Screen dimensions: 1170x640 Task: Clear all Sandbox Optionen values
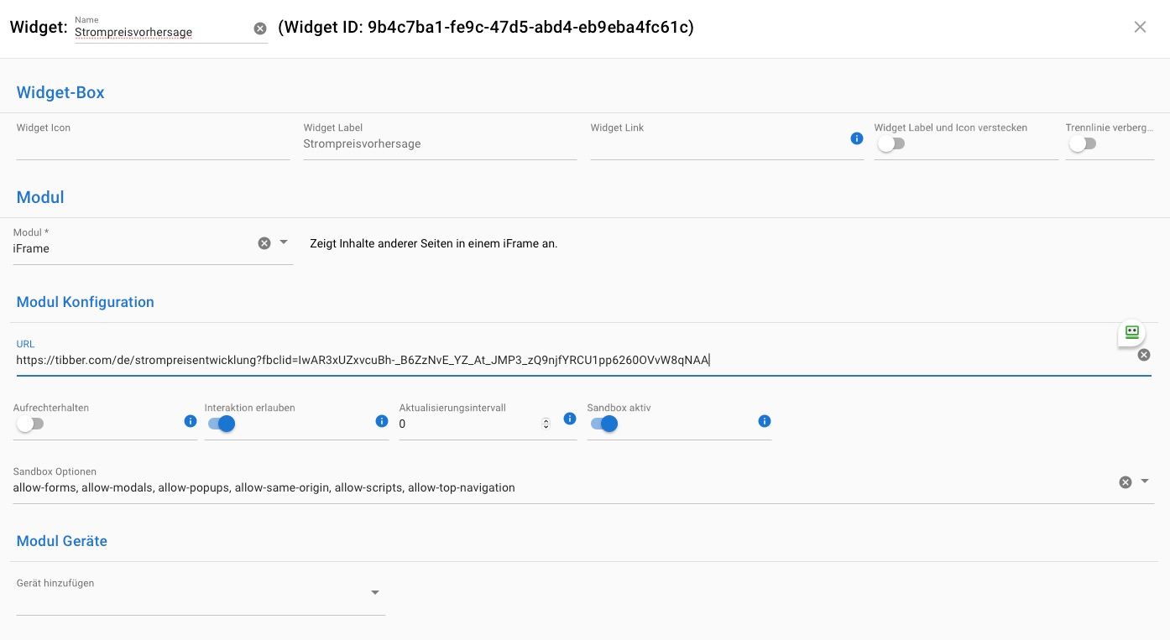(1126, 482)
